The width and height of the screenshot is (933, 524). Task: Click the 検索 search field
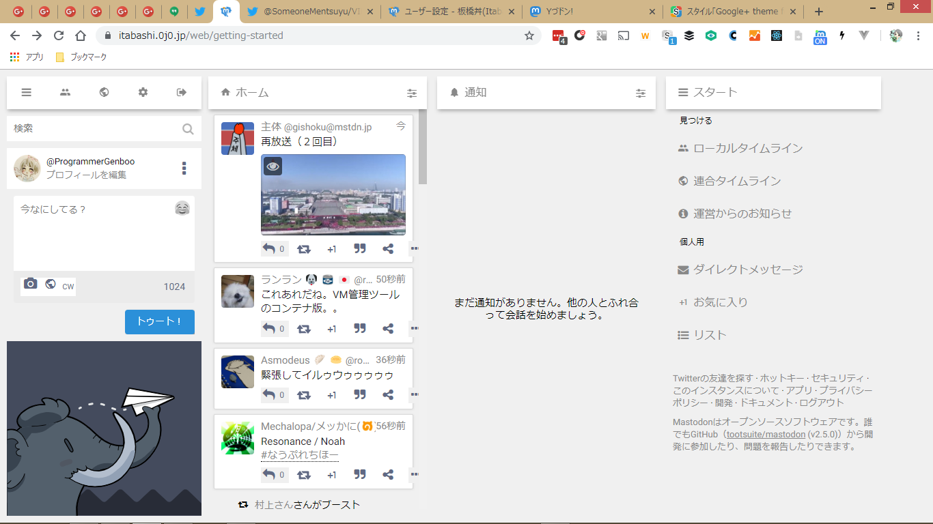pos(96,128)
